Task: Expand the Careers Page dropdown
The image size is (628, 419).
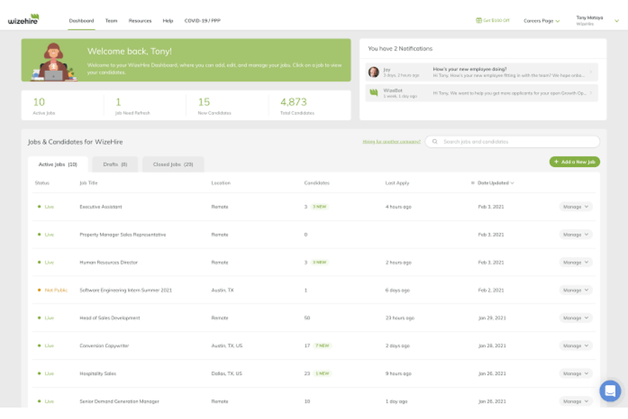Action: (x=541, y=21)
